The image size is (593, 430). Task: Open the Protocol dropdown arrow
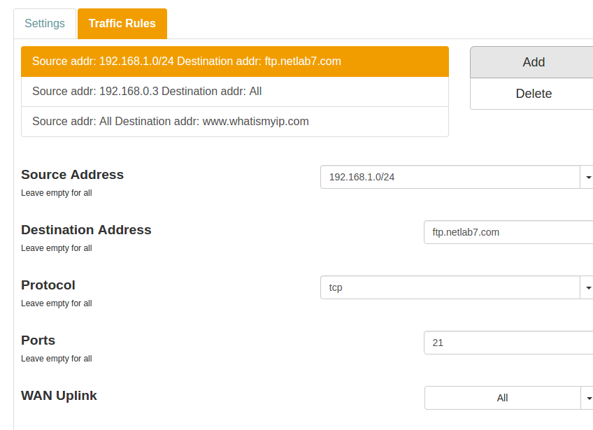click(587, 288)
